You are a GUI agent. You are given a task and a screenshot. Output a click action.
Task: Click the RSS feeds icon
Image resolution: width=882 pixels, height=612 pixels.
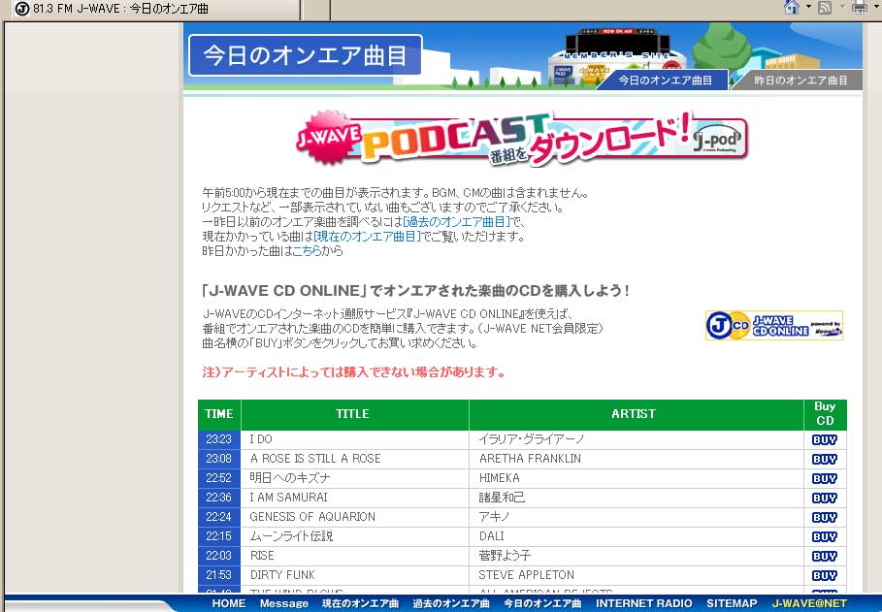(825, 8)
